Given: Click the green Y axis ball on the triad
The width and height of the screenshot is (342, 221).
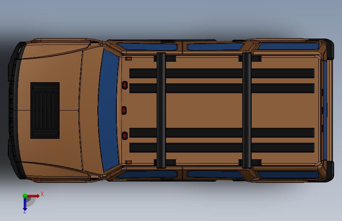Looking at the screenshot, I should [25, 196].
